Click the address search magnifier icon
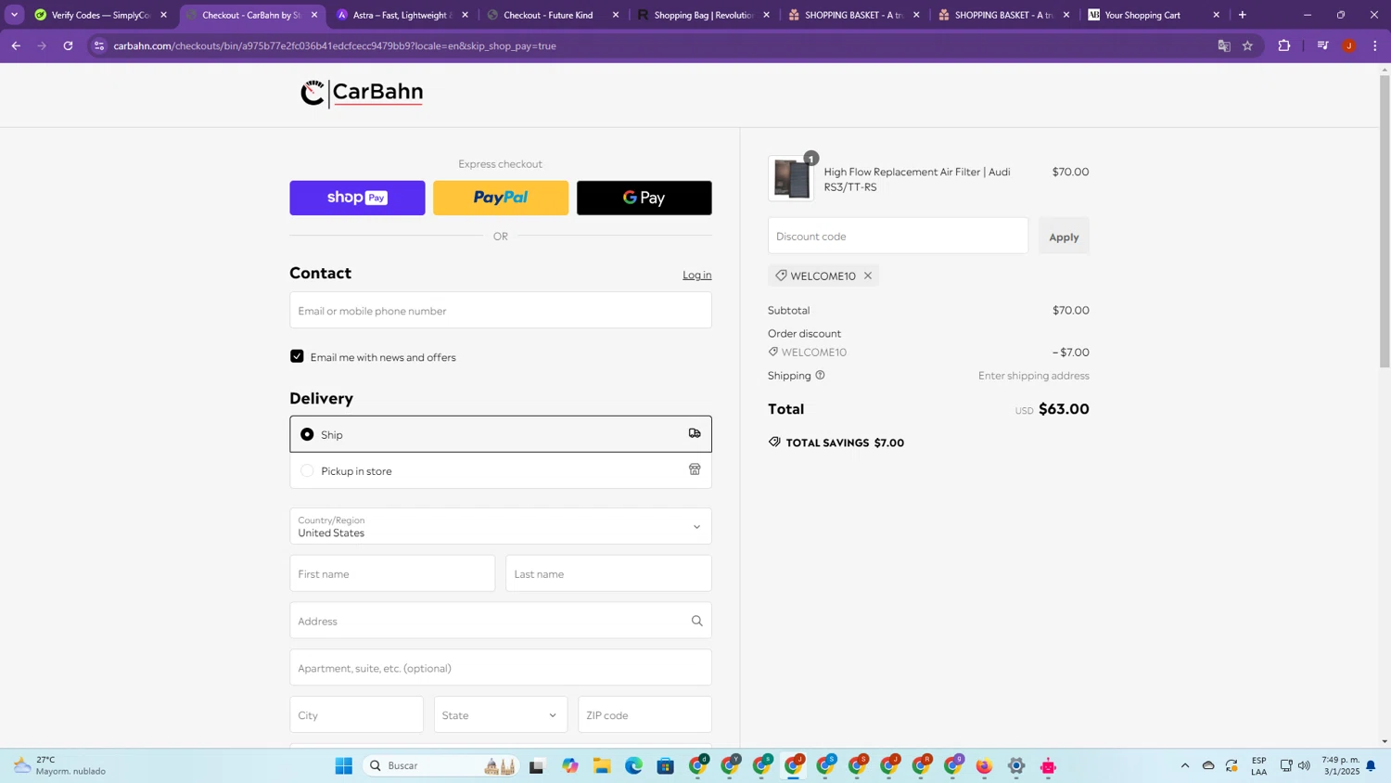 click(697, 621)
